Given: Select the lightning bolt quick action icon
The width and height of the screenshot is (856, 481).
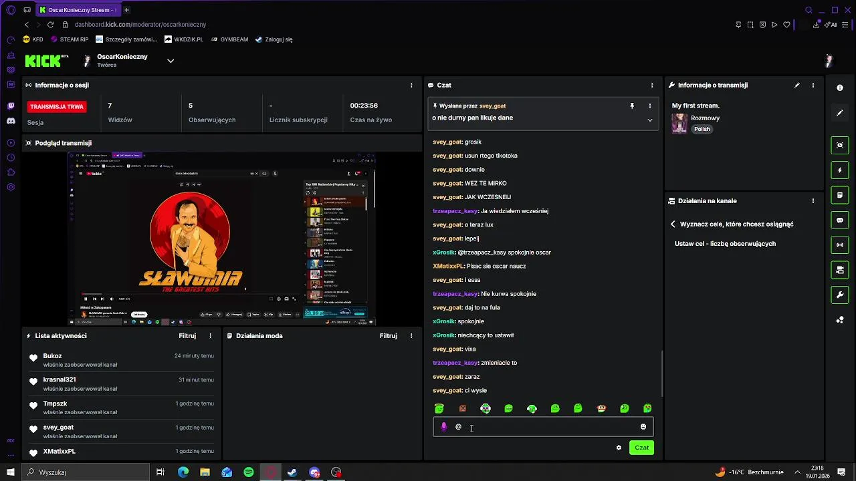Looking at the screenshot, I should tap(840, 170).
